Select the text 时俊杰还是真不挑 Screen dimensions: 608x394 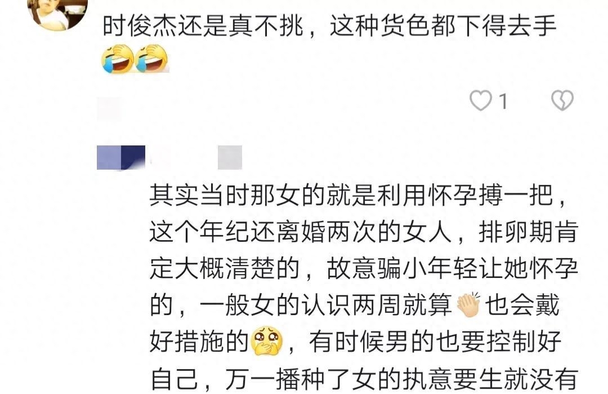(x=203, y=26)
